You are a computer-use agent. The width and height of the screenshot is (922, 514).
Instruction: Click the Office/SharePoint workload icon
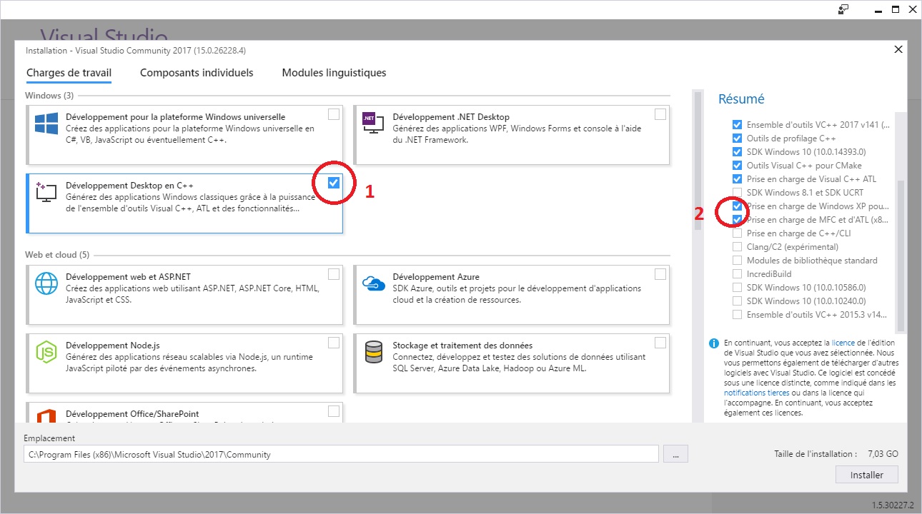[x=46, y=414]
